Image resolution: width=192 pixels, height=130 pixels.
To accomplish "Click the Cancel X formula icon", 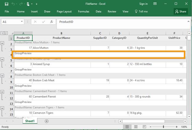I will (35, 22).
